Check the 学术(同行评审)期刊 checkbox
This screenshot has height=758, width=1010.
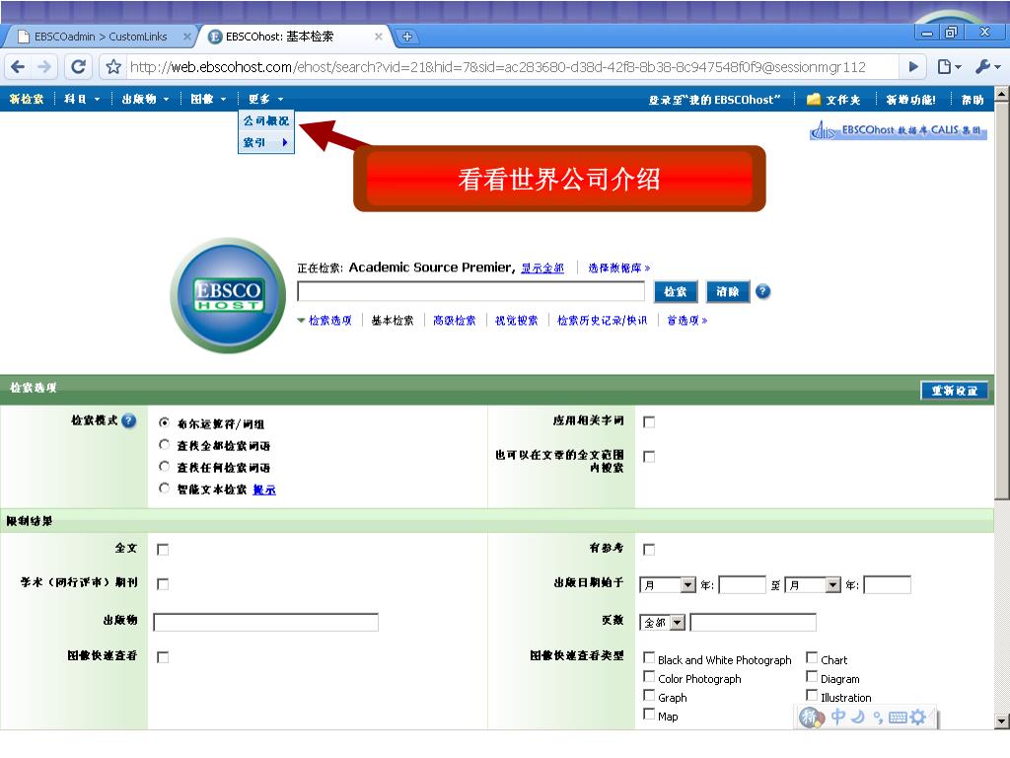[163, 584]
